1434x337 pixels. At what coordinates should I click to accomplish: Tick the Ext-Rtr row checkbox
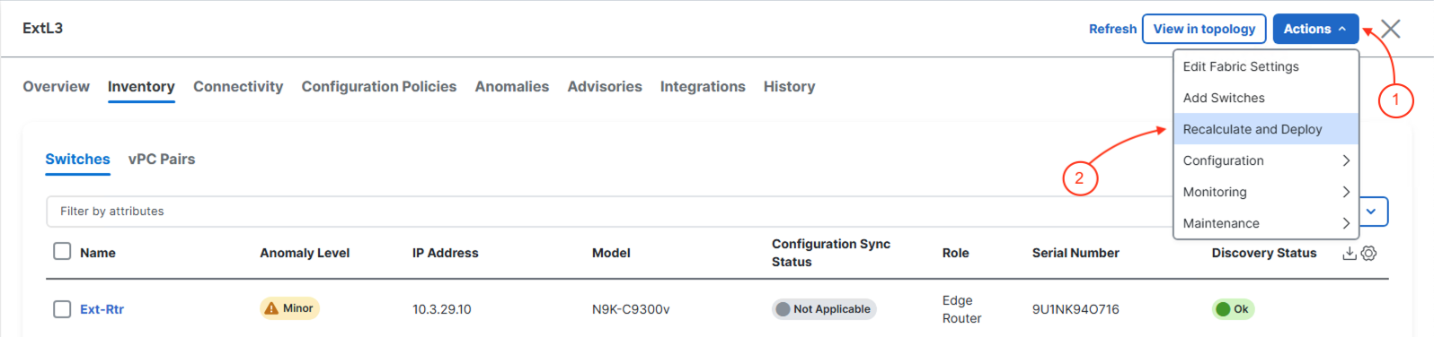[62, 309]
